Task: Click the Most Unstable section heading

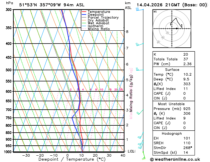Action: (171, 104)
